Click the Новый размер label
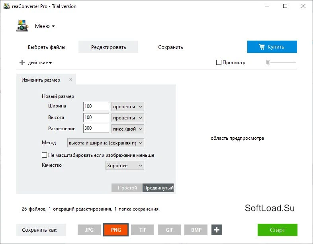Screen dimensions: 313x244 point(58,96)
